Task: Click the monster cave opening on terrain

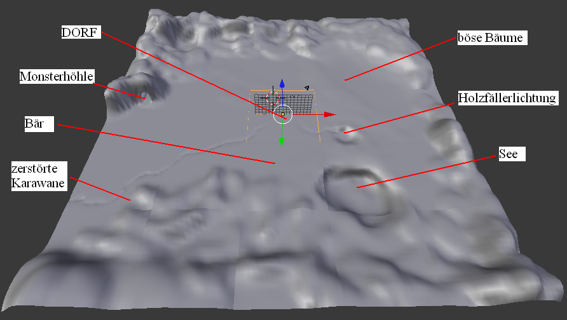Action: click(144, 97)
